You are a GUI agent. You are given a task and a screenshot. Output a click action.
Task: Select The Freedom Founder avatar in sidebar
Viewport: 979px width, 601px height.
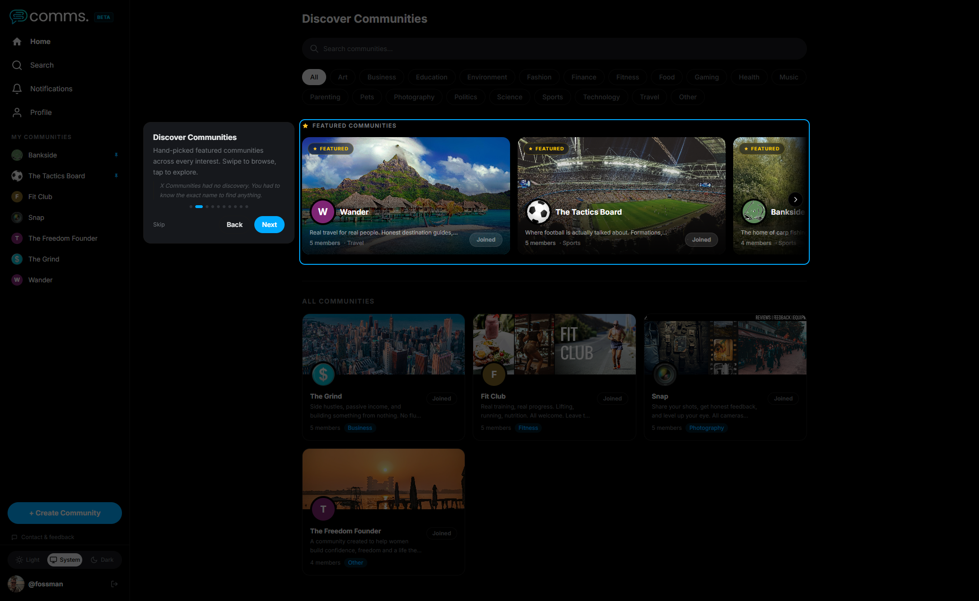(17, 238)
